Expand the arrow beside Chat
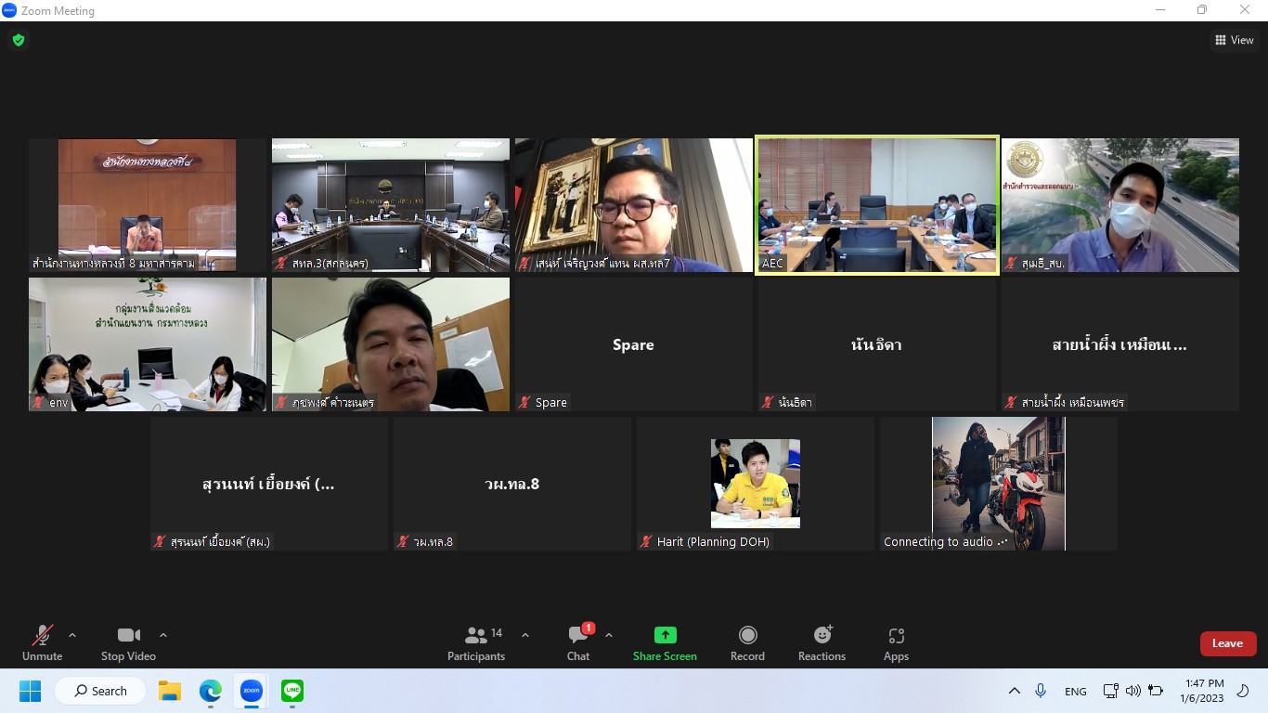1268x713 pixels. [x=609, y=635]
